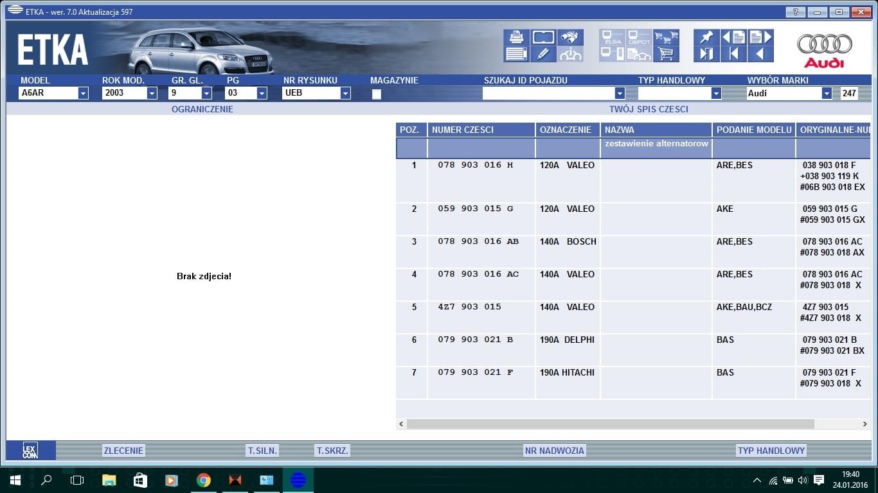
Task: Click the taskbar search magnifier
Action: [x=46, y=480]
